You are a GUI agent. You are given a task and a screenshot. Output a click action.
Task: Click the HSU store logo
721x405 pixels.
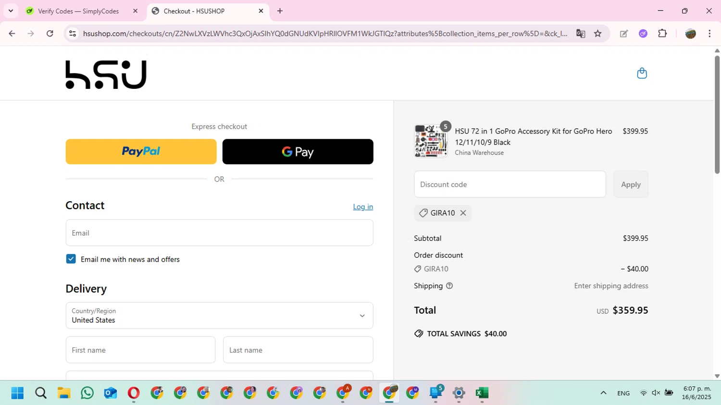(x=106, y=74)
